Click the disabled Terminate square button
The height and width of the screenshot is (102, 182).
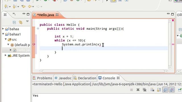[x=131, y=90]
